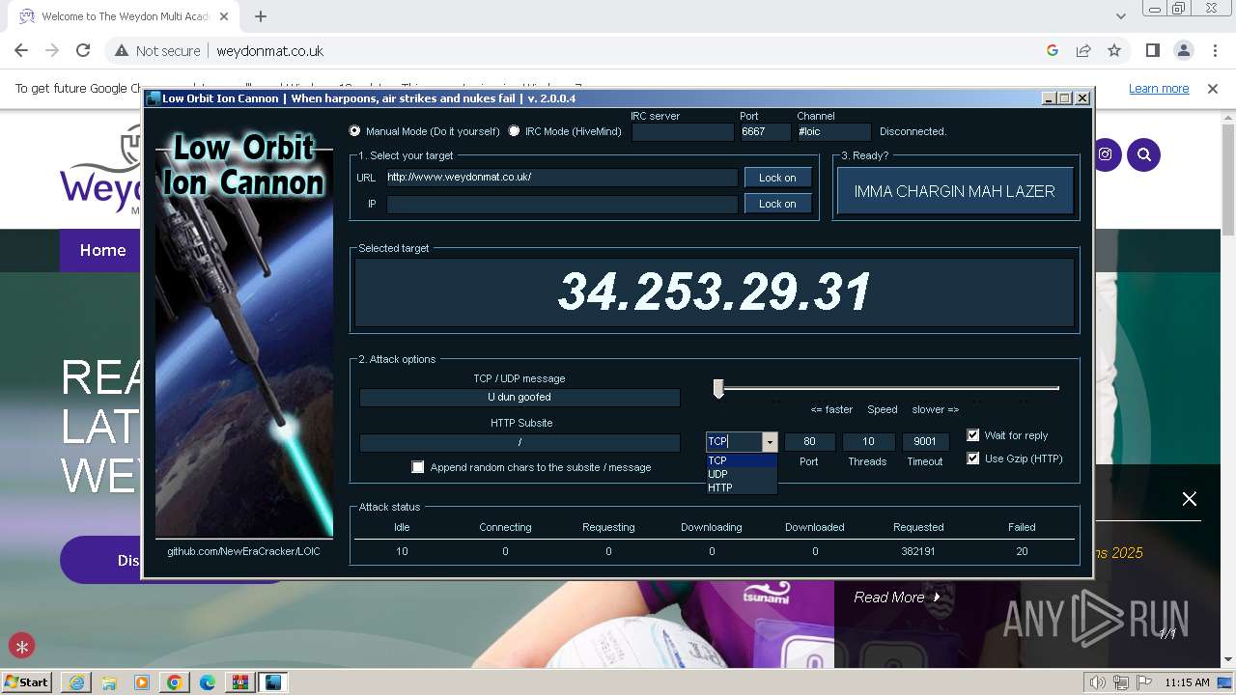Open the Windows Start menu
This screenshot has height=695, width=1236.
point(27,681)
